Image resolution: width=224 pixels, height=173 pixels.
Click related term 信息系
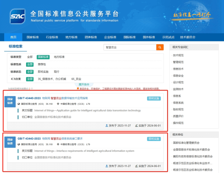pyautogui.click(x=177, y=96)
